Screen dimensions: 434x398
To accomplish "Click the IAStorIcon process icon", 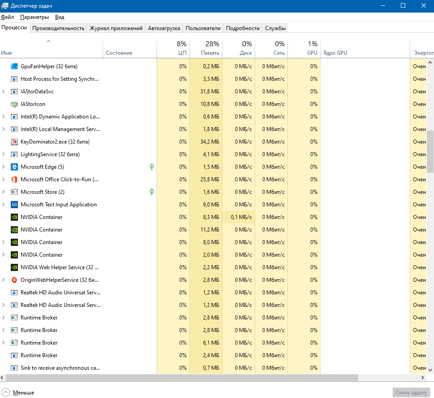I will click(14, 104).
